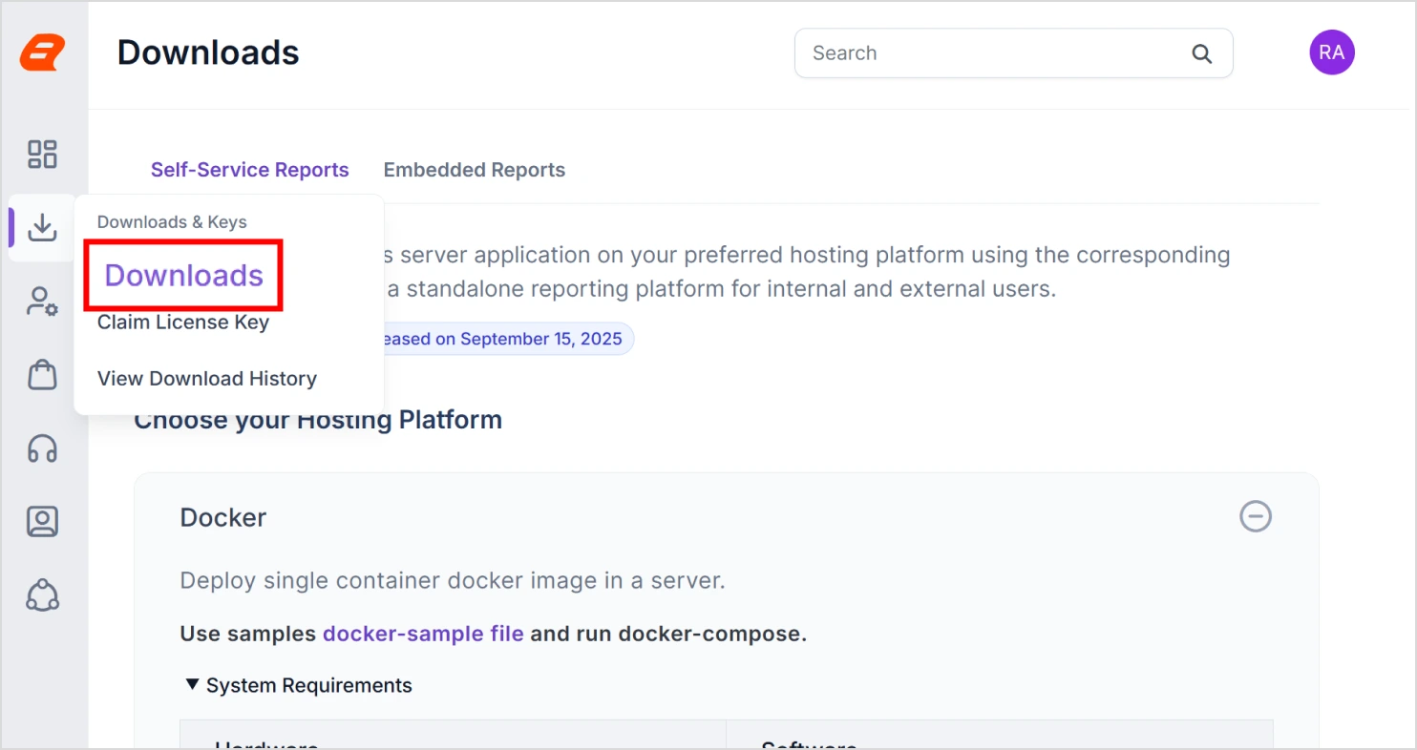Click the Syncfusion logo at top left
Screen dimensions: 1417x750
point(42,52)
